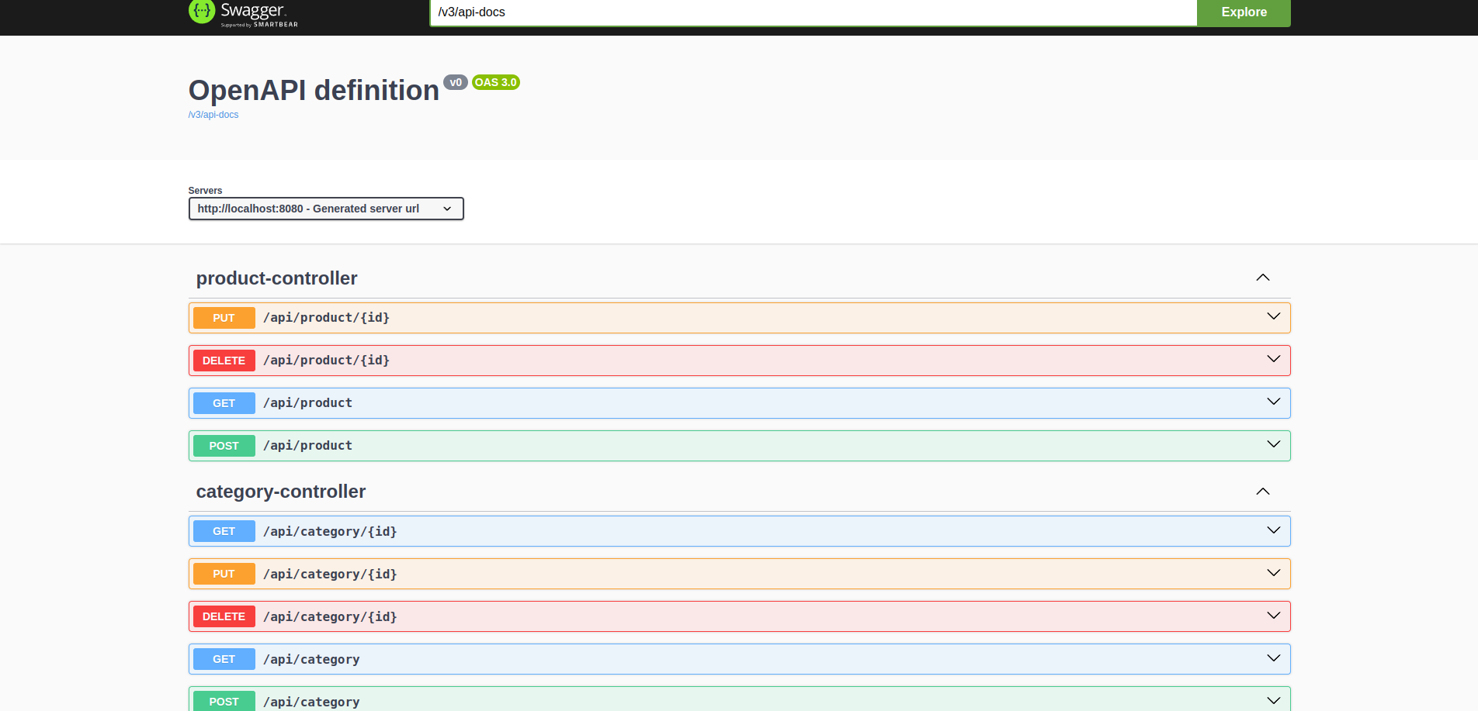The height and width of the screenshot is (711, 1478).
Task: Click the PUT /api/product/{id} path text
Action: point(326,318)
